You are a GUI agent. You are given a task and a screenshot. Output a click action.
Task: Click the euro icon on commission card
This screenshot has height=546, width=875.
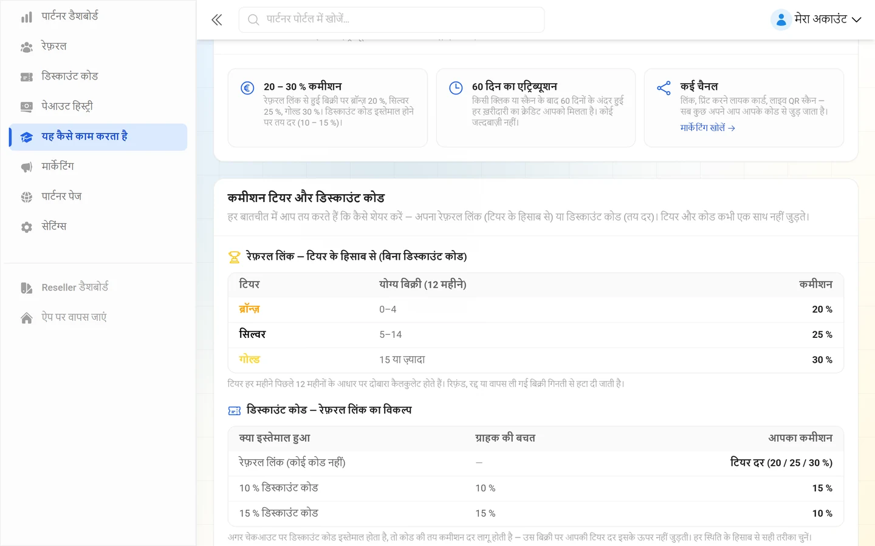[x=247, y=88]
